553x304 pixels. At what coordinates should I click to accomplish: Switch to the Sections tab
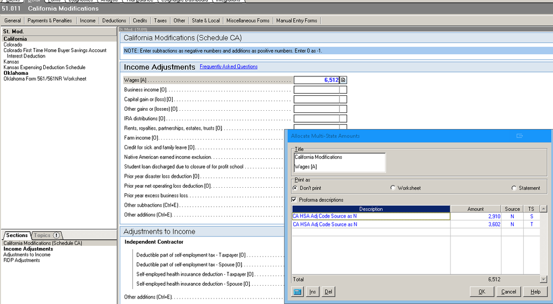point(17,235)
